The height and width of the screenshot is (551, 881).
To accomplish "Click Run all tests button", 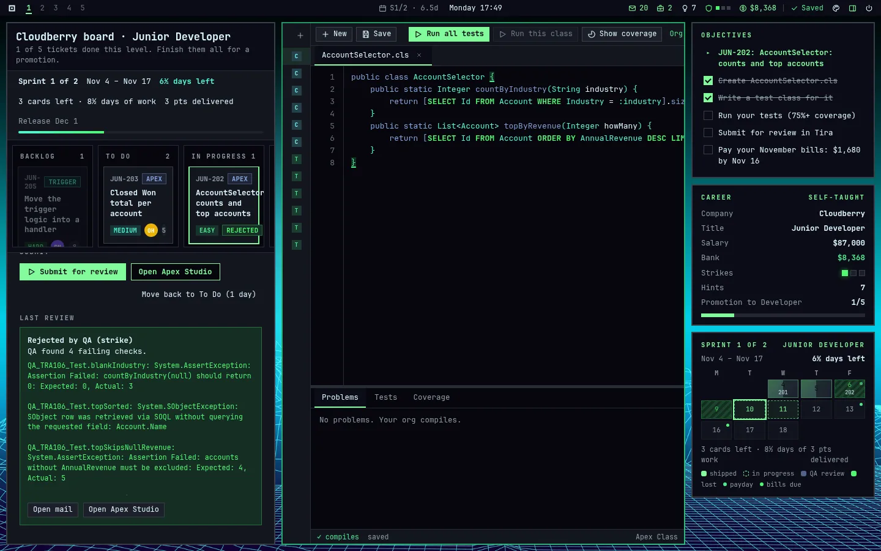I will (x=449, y=34).
